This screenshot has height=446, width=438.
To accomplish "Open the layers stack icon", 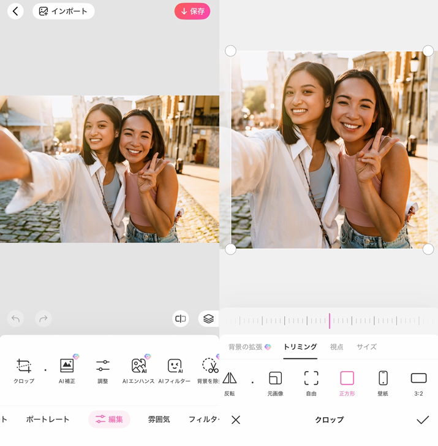I will click(x=208, y=318).
